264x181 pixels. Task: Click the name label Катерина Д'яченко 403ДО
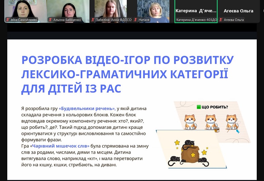coord(196,20)
